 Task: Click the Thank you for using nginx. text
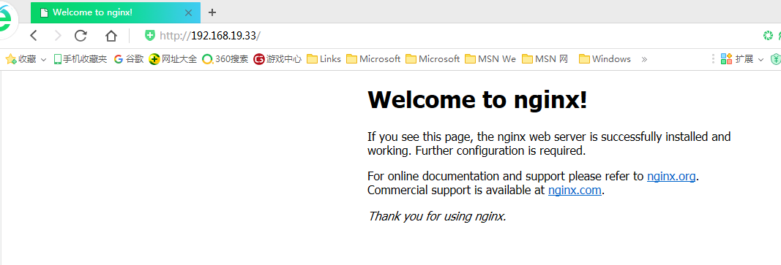coord(437,216)
